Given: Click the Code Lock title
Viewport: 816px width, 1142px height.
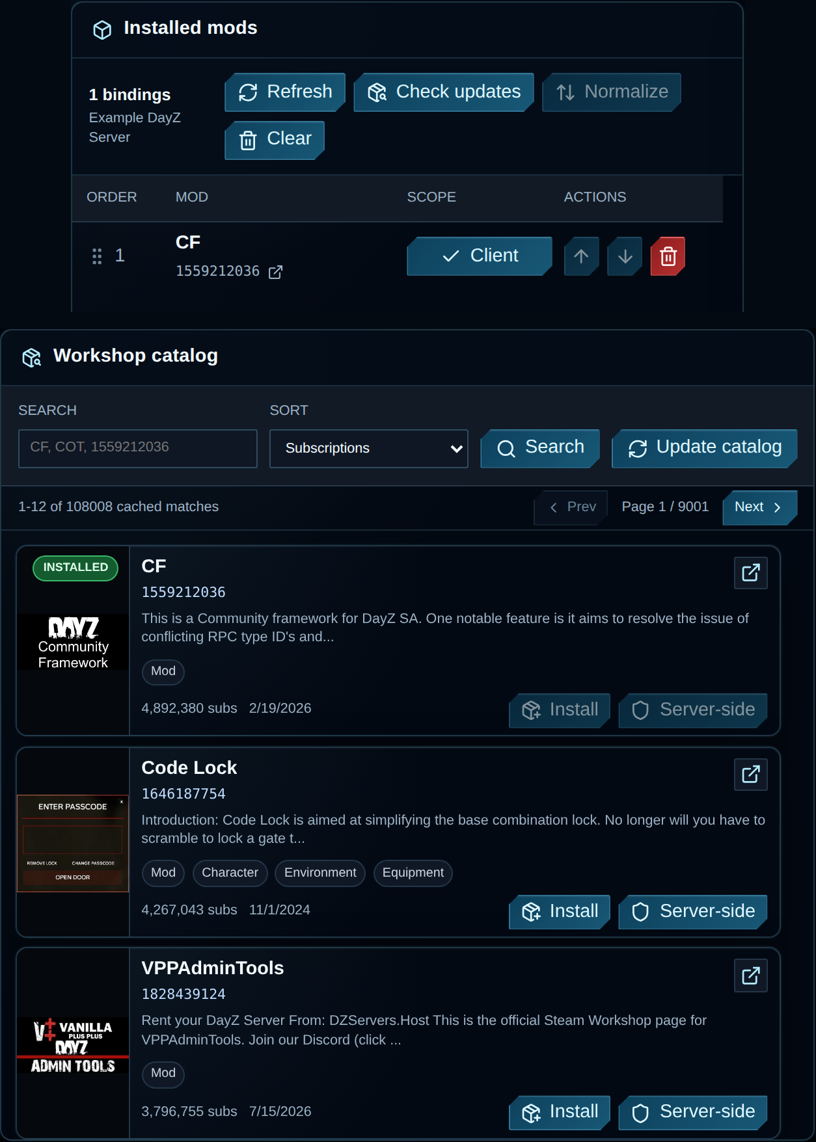Looking at the screenshot, I should pyautogui.click(x=189, y=768).
